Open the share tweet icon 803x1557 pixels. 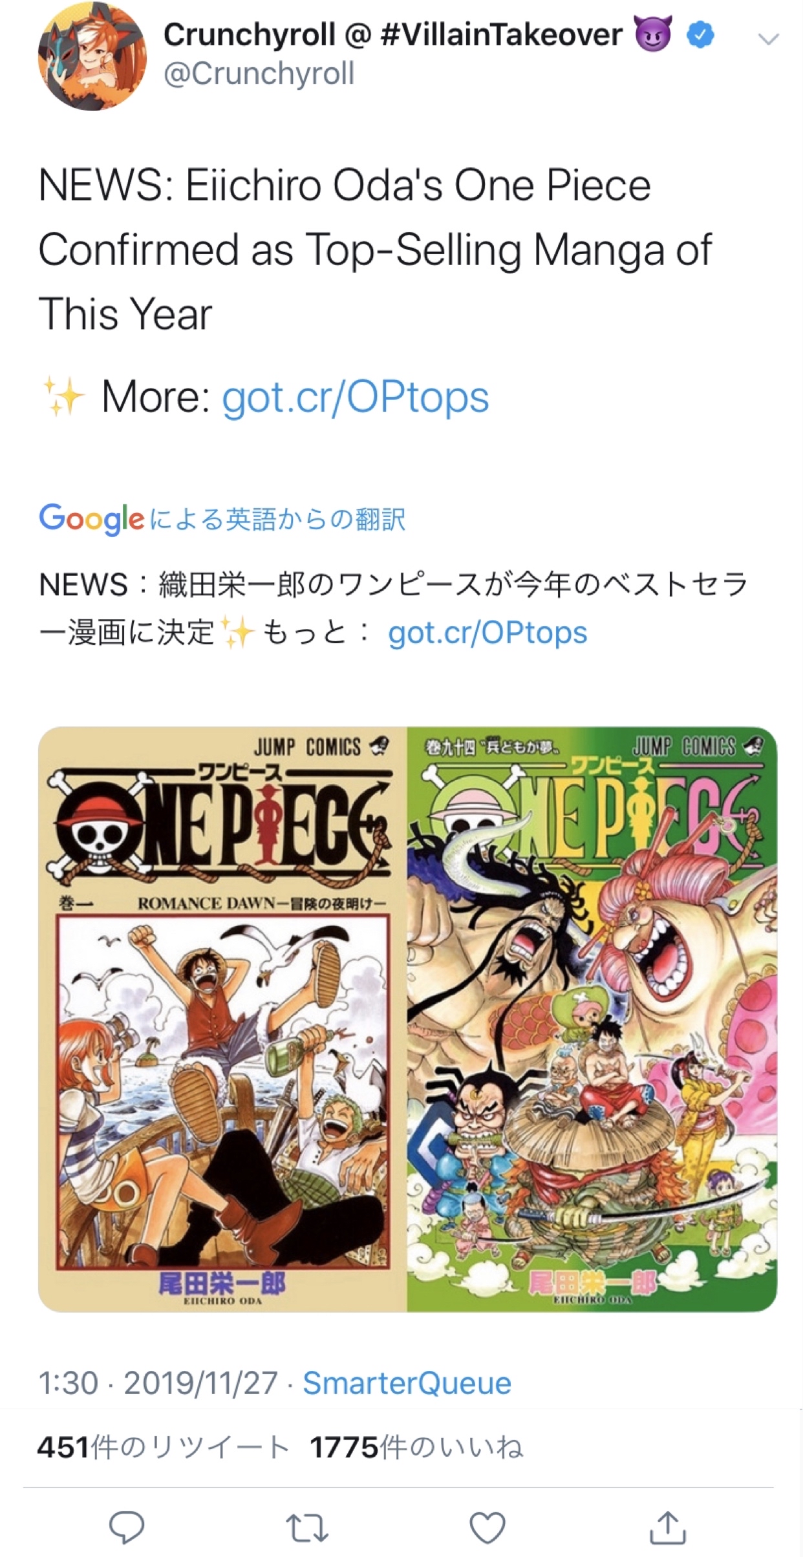[667, 1527]
